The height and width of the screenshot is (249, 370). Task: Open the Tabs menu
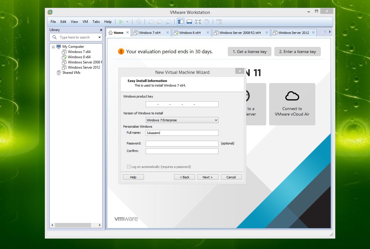[x=96, y=22]
